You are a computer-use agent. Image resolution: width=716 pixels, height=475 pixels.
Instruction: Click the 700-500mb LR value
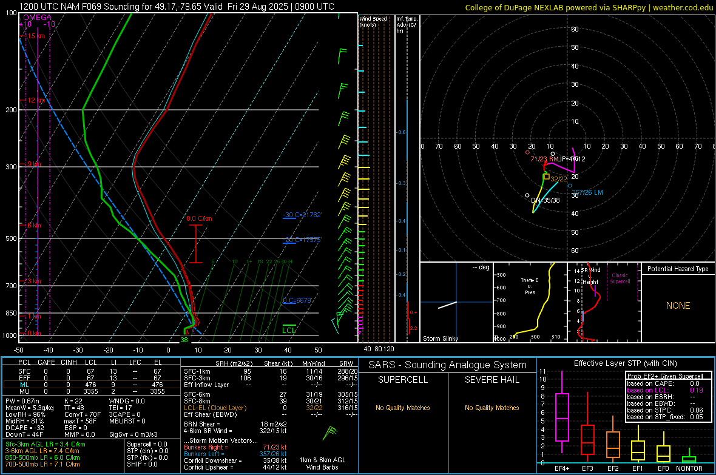pos(42,464)
